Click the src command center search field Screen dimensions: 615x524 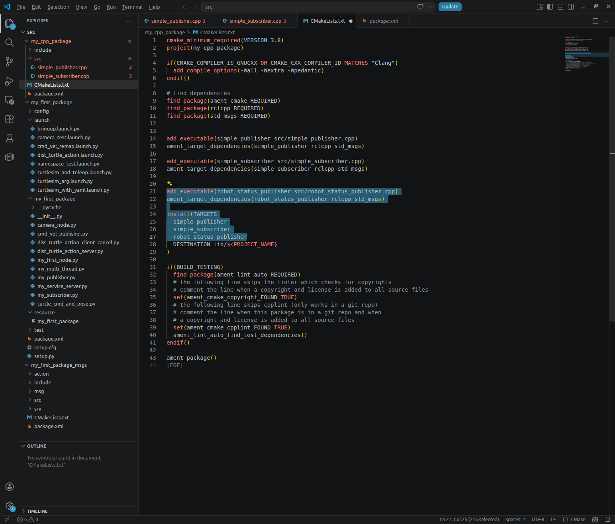308,7
